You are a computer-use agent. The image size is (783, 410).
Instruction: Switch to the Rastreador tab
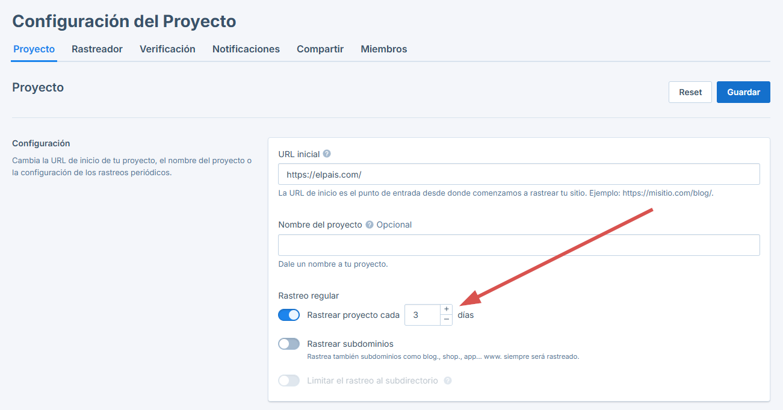[x=96, y=49]
